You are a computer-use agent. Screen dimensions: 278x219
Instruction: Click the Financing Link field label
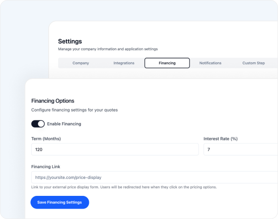point(46,167)
